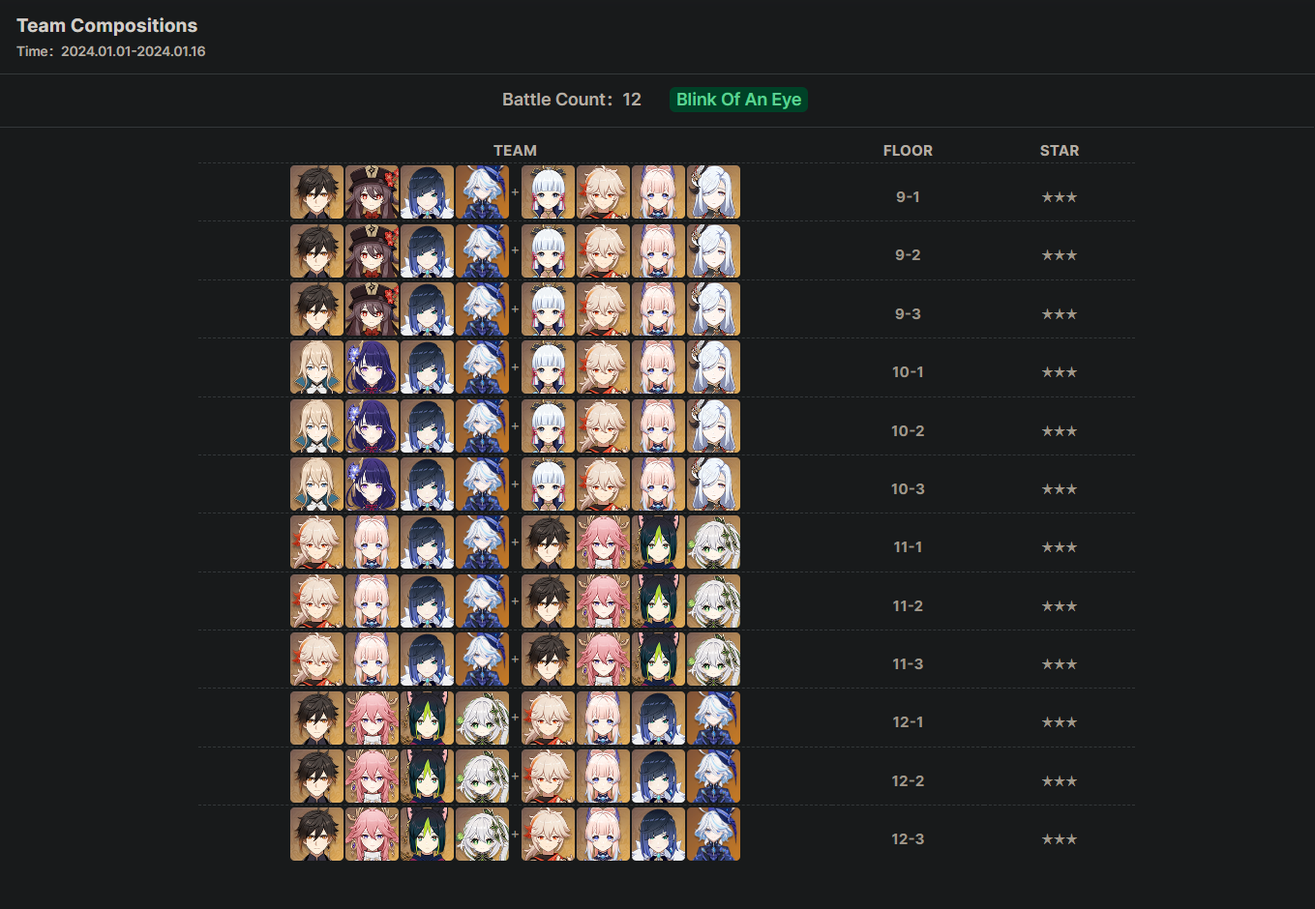This screenshot has height=909, width=1315.
Task: Click the STAR column header
Action: [1060, 151]
